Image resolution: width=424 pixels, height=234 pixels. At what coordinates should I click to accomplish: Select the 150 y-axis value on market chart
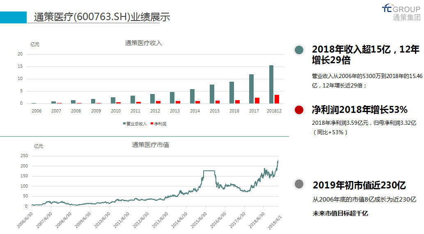[x=24, y=176]
